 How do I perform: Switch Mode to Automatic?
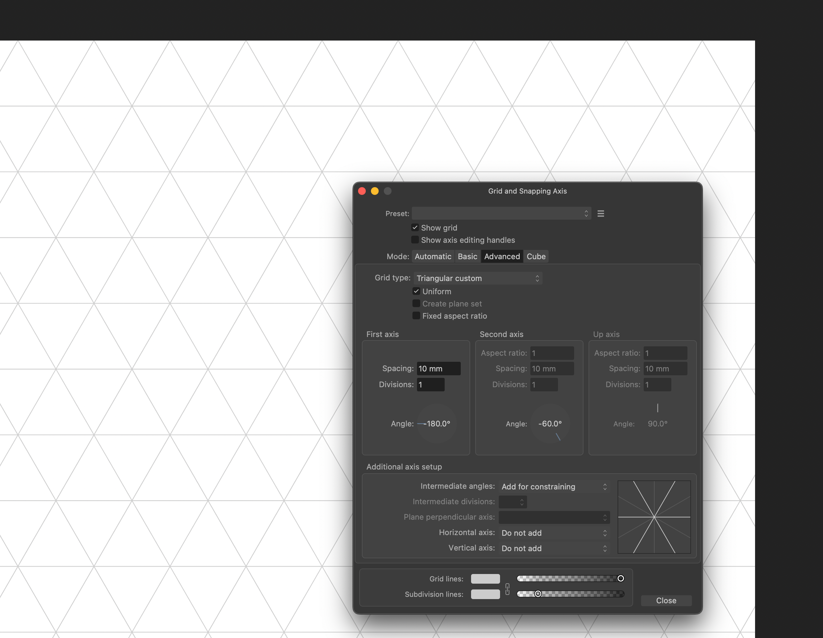(433, 256)
